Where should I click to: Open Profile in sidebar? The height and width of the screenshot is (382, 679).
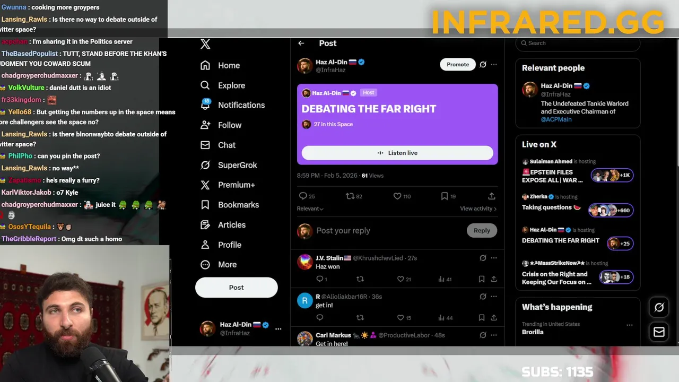point(221,245)
